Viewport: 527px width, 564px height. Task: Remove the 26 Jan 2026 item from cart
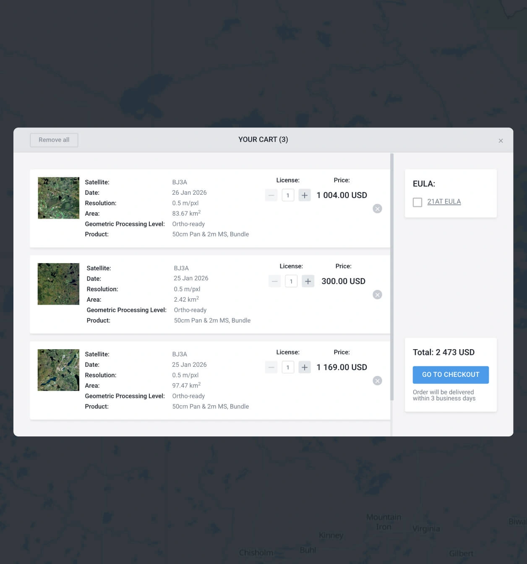click(x=377, y=208)
